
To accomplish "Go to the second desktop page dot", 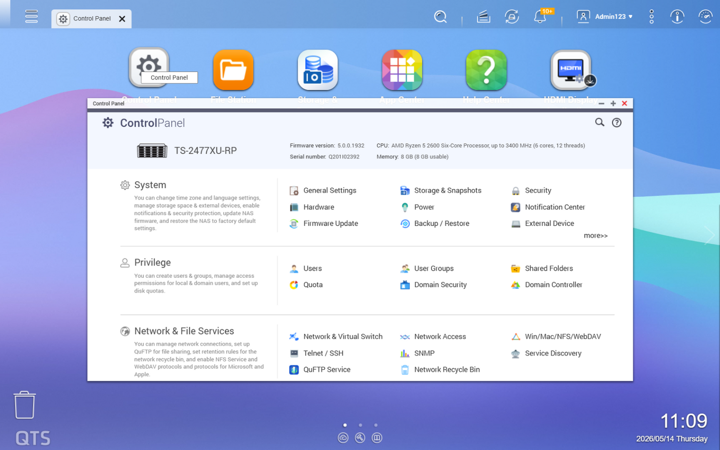I will point(360,425).
